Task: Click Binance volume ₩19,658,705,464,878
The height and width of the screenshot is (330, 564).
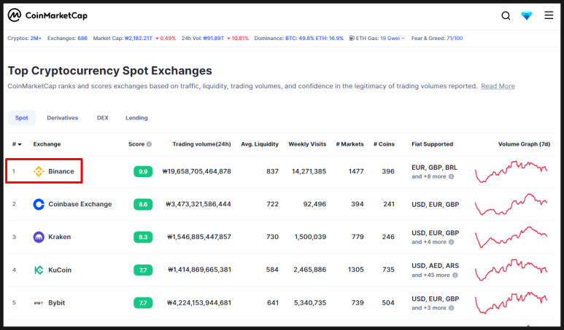Action: click(196, 171)
